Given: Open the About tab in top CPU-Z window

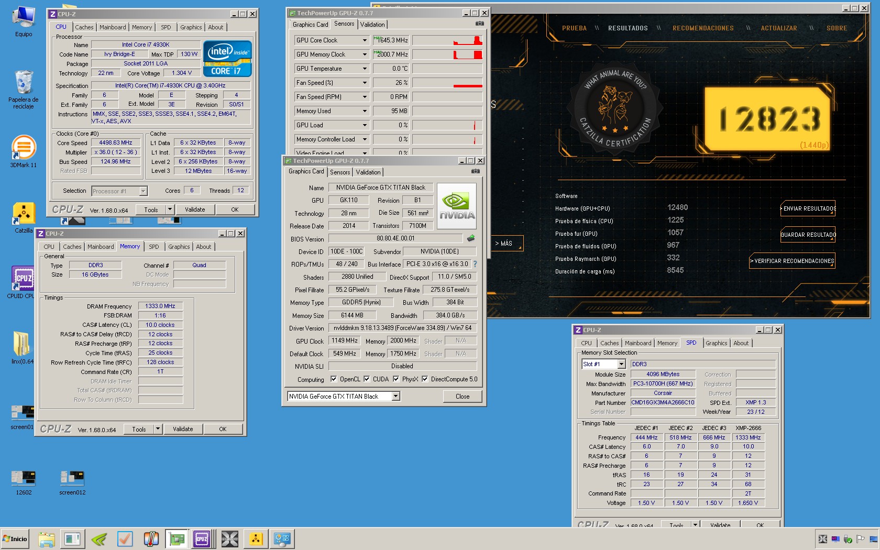Looking at the screenshot, I should 215,27.
